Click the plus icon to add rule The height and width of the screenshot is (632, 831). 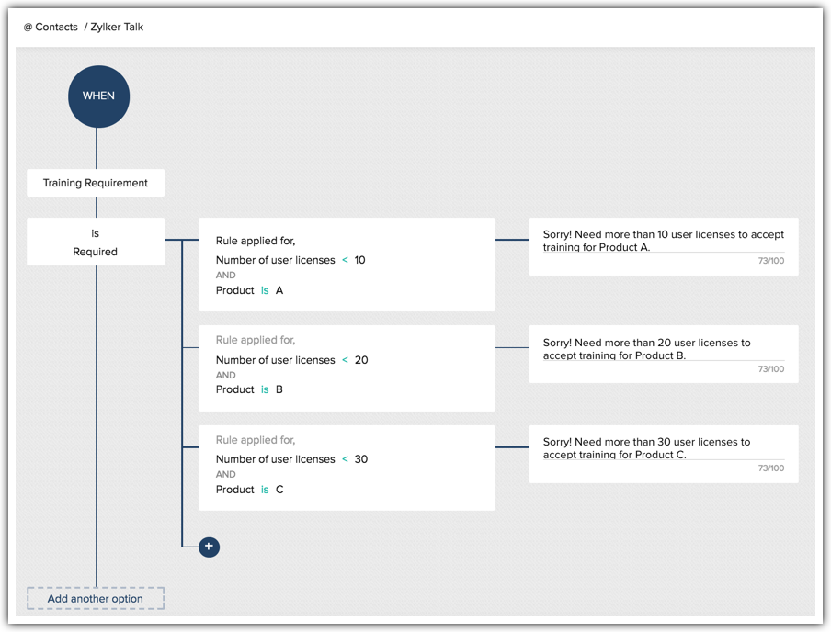pyautogui.click(x=210, y=547)
